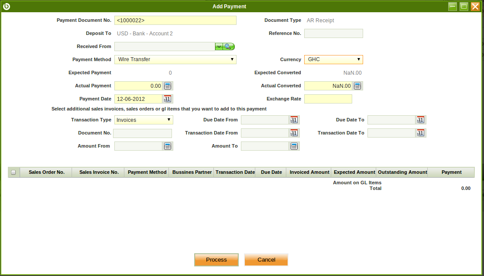Toggle select-all checkbox in table header

[14, 172]
